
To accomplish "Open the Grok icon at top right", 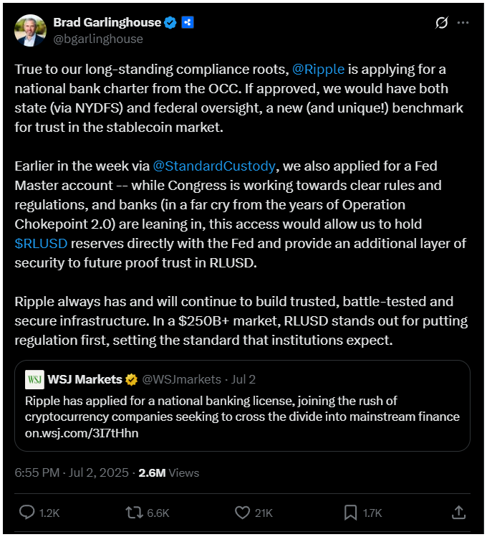I will point(442,23).
